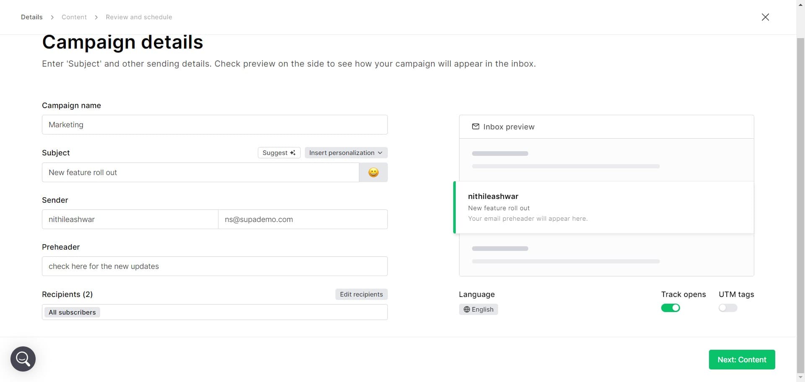Select the Details breadcrumb step
This screenshot has width=805, height=382.
pos(31,17)
